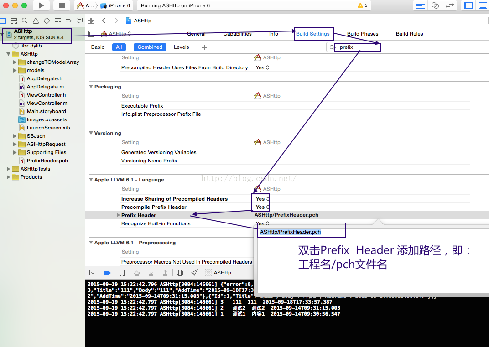489x347 pixels.
Task: Open the Info tab
Action: click(x=274, y=34)
